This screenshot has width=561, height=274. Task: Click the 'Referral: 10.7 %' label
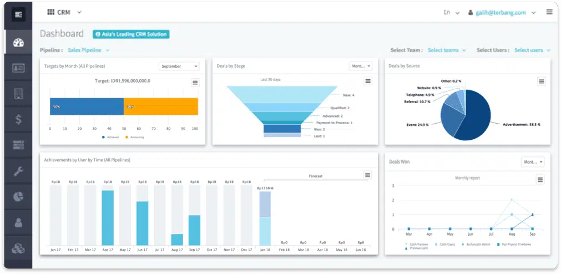pos(417,102)
